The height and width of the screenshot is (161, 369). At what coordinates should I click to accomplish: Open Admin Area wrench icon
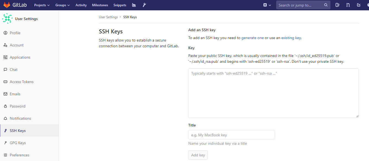click(144, 5)
